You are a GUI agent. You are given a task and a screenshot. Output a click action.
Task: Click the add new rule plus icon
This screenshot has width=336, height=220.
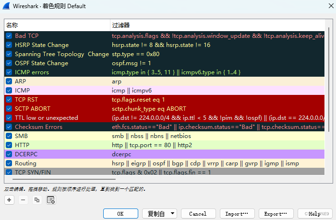tap(9, 200)
